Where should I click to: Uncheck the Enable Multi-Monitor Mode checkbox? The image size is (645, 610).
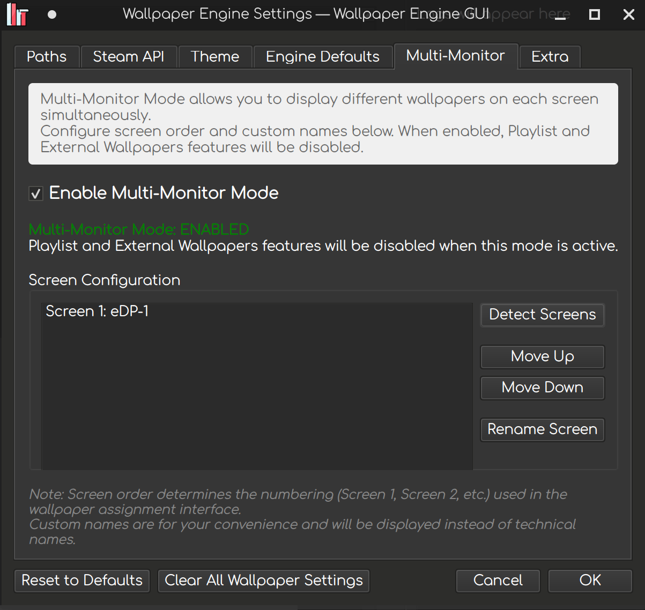[x=36, y=194]
